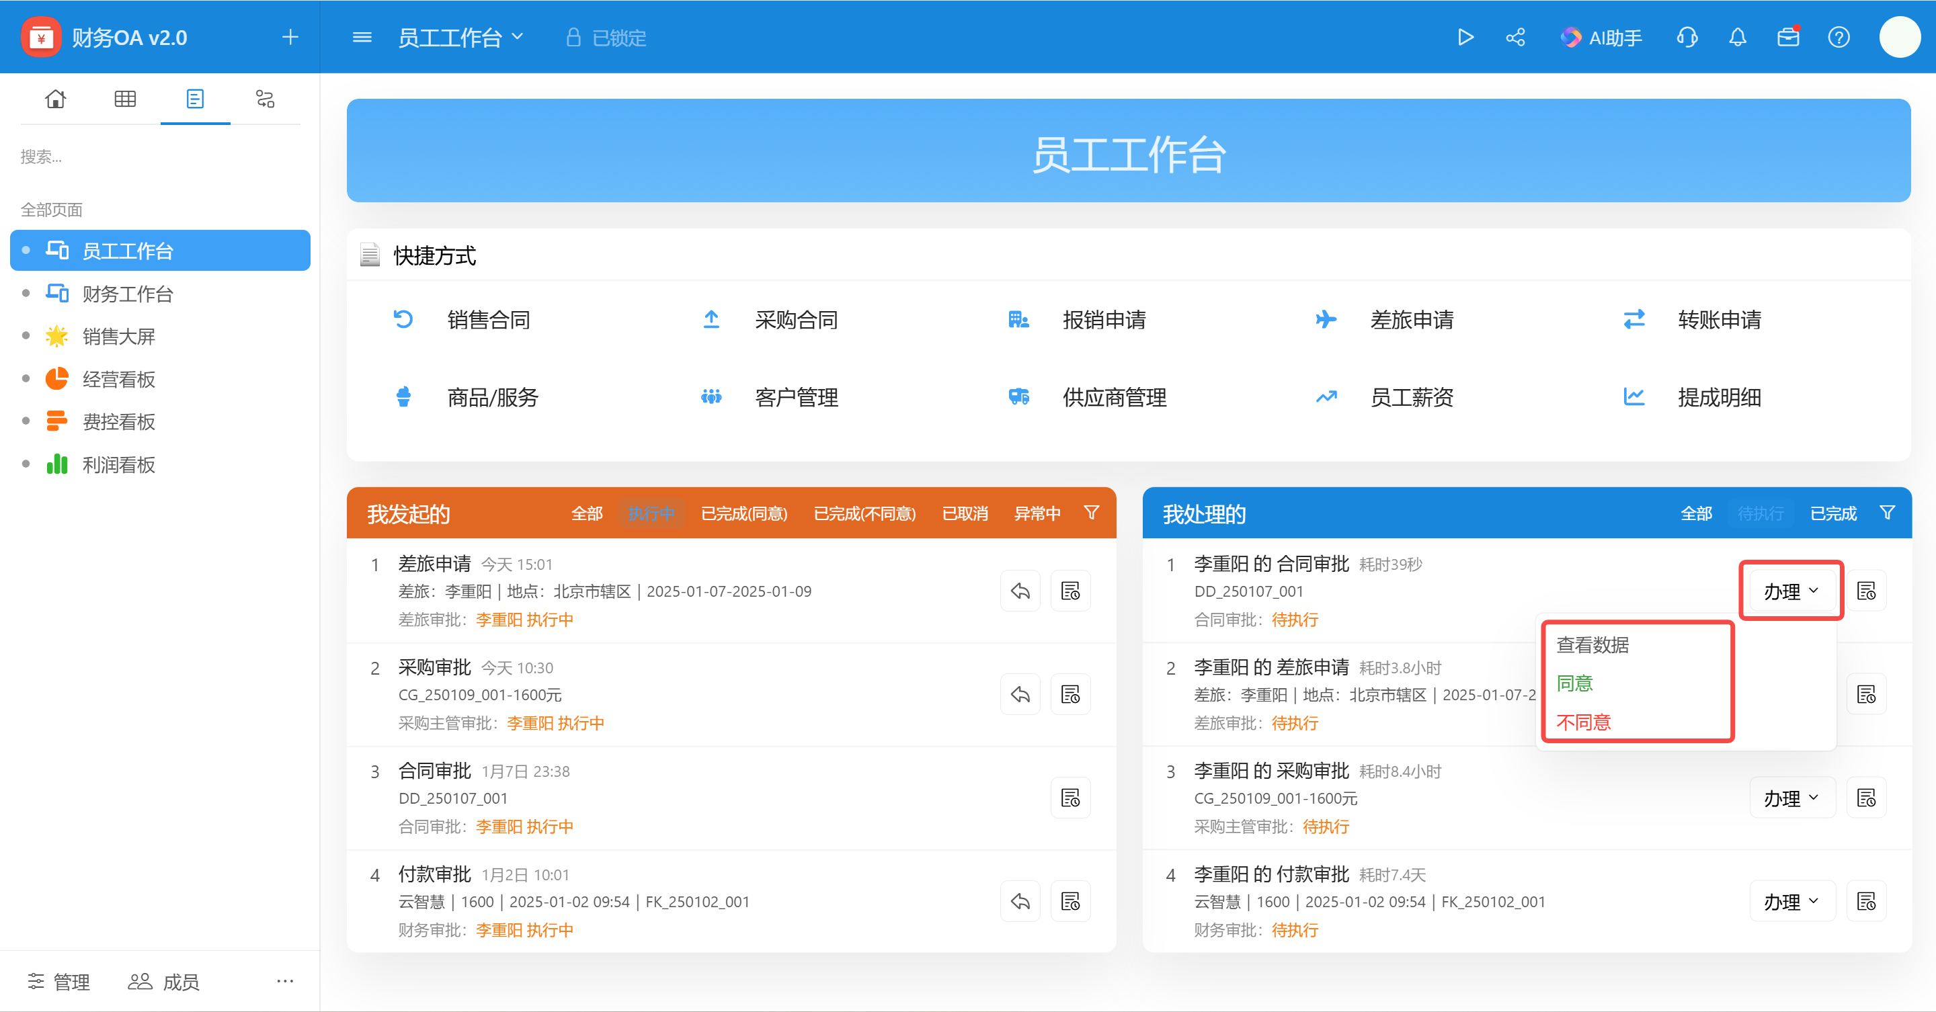Open detail icon on 差旅申请 initiated row
The width and height of the screenshot is (1936, 1012).
1070,591
